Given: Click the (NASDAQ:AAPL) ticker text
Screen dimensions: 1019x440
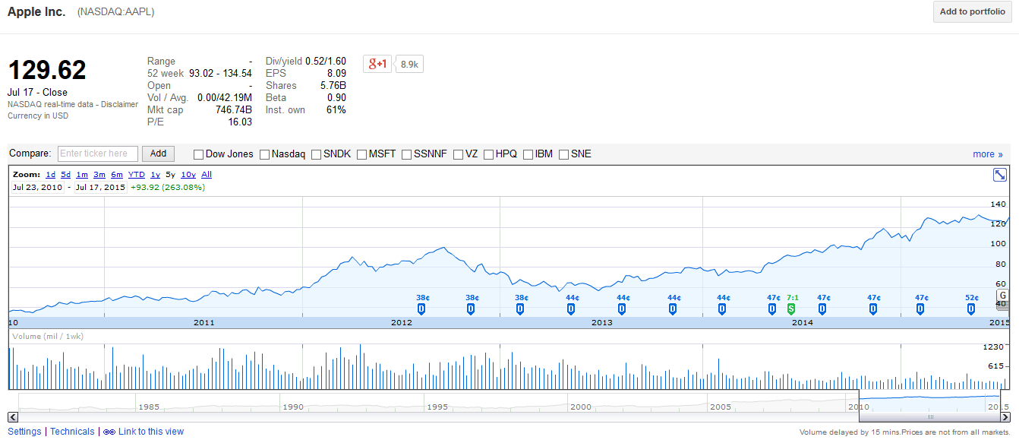Looking at the screenshot, I should coord(118,12).
